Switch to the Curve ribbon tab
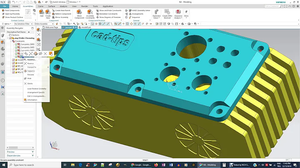The image size is (300, 168). pyautogui.click(x=40, y=6)
